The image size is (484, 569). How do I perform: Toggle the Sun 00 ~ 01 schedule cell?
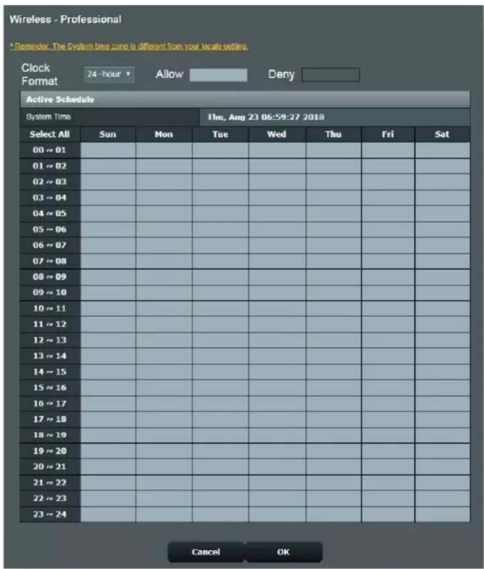tap(108, 150)
